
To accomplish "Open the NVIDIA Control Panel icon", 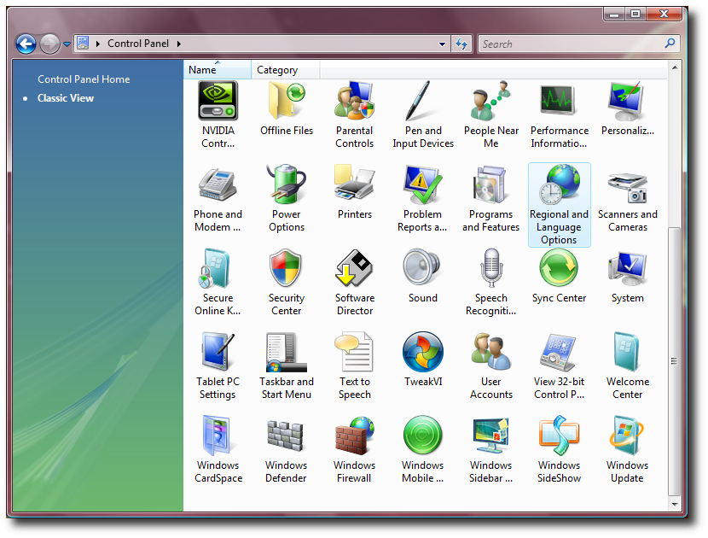I will pos(218,114).
